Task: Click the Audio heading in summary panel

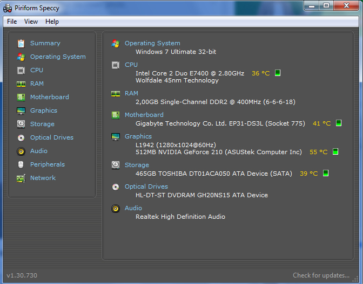Action: coord(133,208)
